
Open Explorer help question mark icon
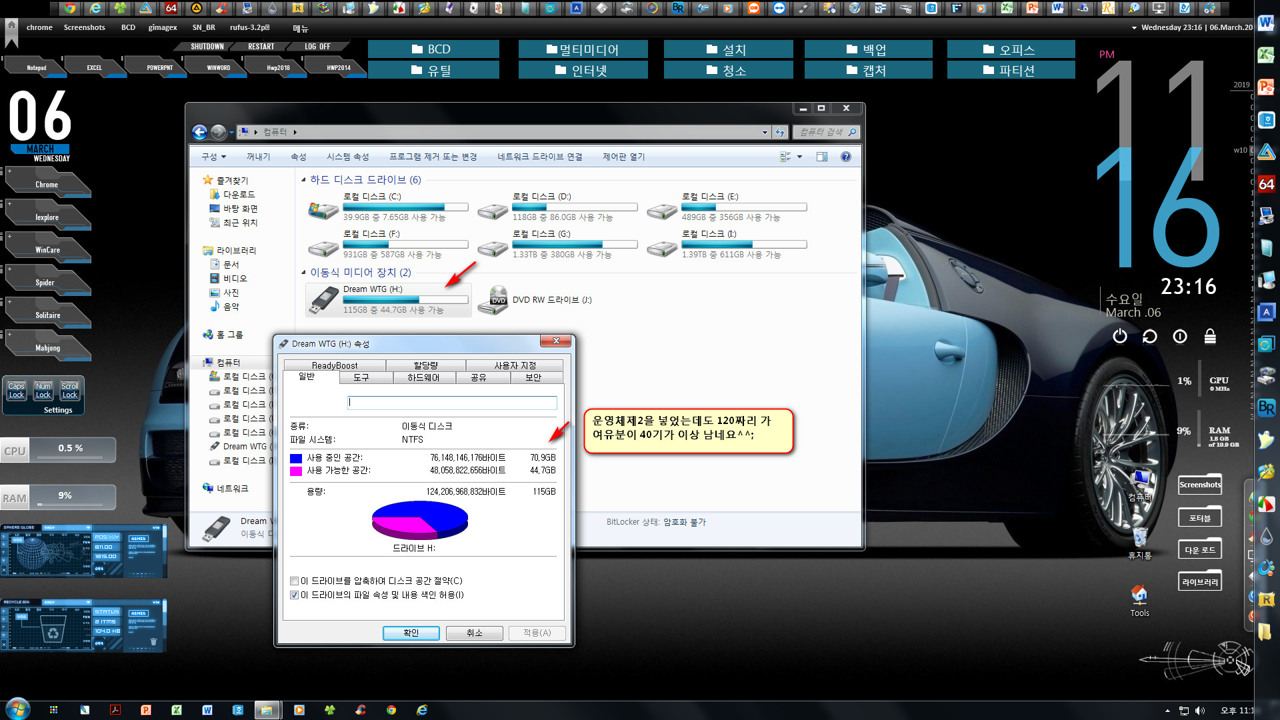pyautogui.click(x=846, y=157)
